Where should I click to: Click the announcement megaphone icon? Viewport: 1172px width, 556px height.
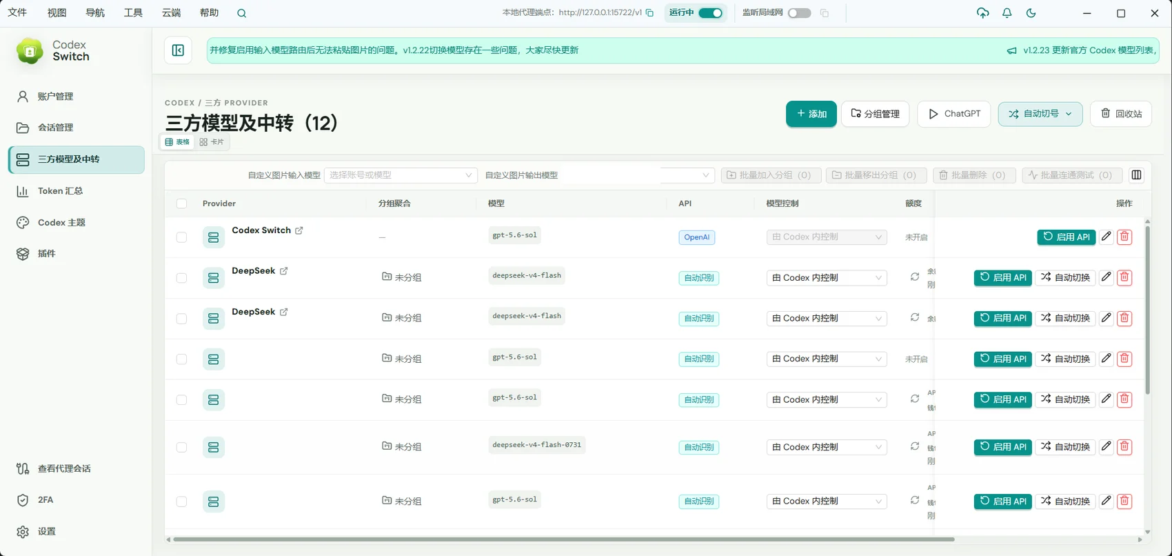[1011, 50]
